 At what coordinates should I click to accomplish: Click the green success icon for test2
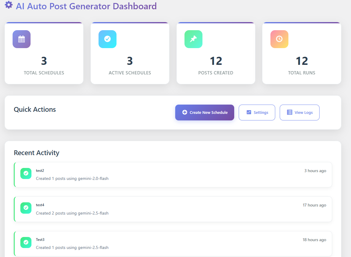click(x=26, y=173)
